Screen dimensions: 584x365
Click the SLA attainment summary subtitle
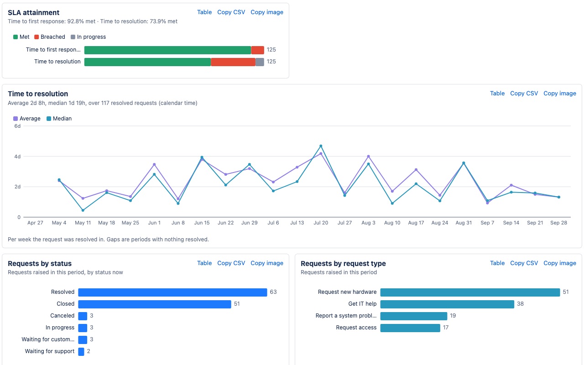93,21
